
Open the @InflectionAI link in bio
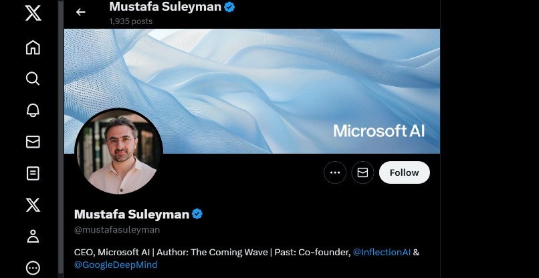click(x=382, y=252)
